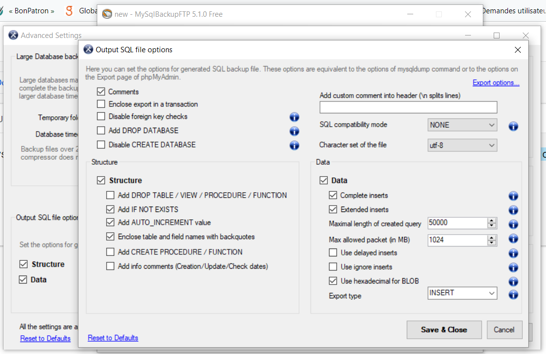The image size is (546, 354).
Task: Click info icon next to Add DROP DATABASE
Action: 294,131
